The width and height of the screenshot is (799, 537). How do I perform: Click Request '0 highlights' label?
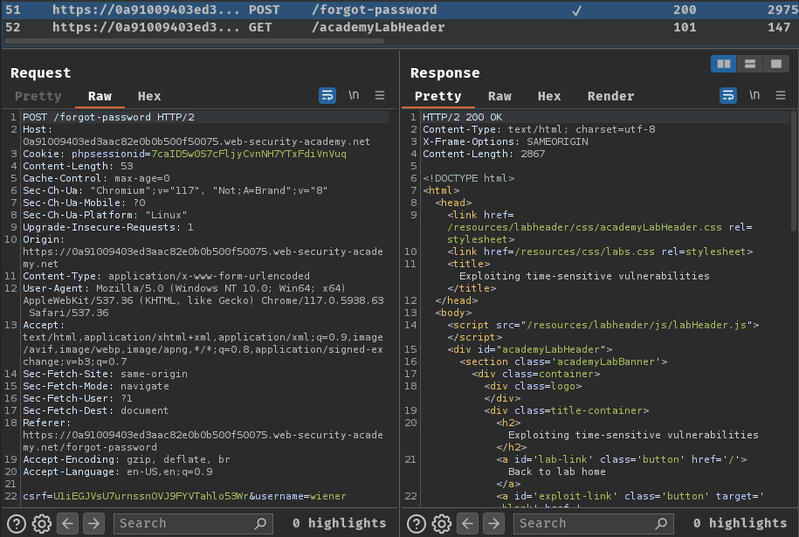coord(340,523)
